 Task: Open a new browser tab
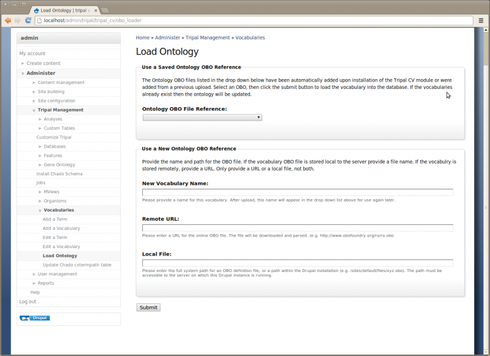tap(105, 10)
